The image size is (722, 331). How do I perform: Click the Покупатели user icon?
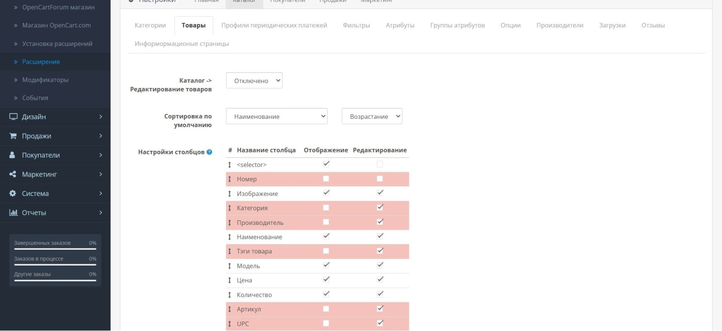point(12,155)
